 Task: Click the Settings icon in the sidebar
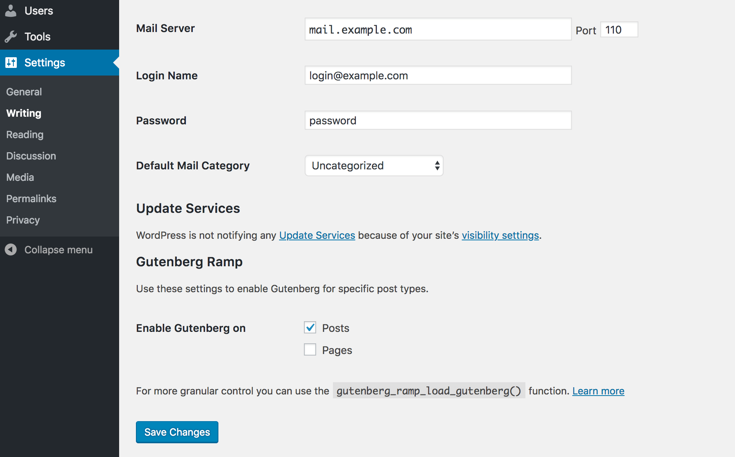coord(11,62)
